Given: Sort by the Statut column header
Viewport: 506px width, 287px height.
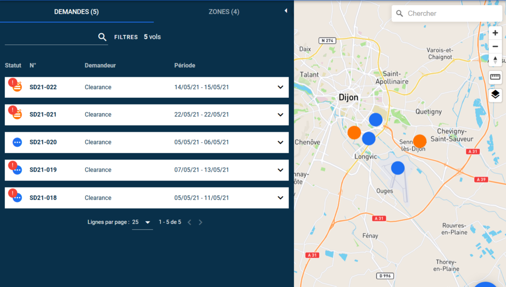Looking at the screenshot, I should point(13,65).
